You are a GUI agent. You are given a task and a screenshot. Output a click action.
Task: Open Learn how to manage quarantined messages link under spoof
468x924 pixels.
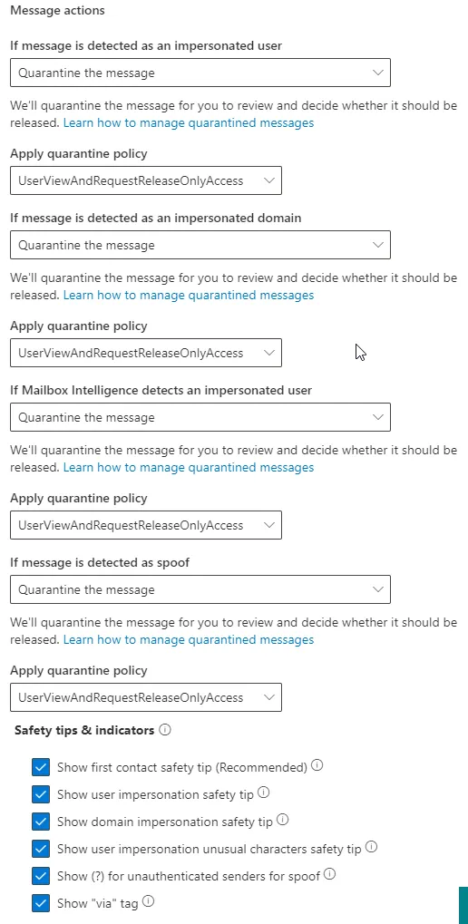[x=189, y=639]
